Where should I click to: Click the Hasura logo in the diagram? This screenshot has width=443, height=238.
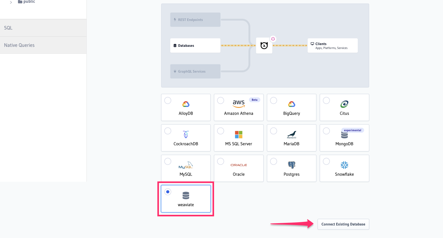pyautogui.click(x=264, y=45)
